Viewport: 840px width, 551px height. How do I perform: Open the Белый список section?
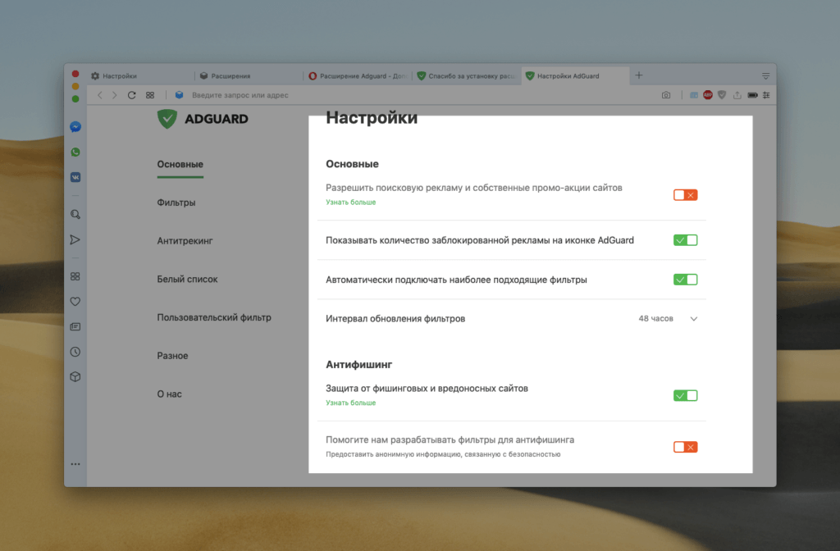point(188,279)
